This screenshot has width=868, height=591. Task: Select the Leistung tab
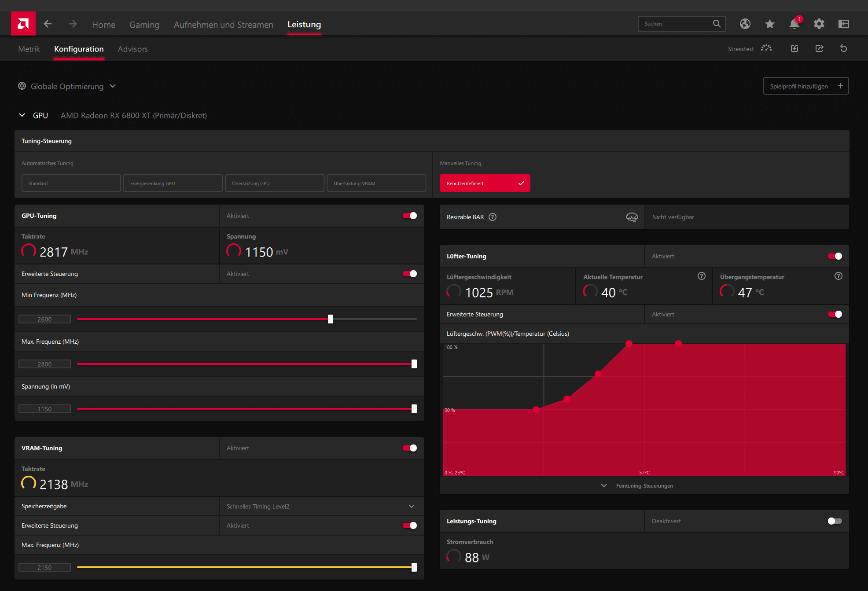[304, 25]
